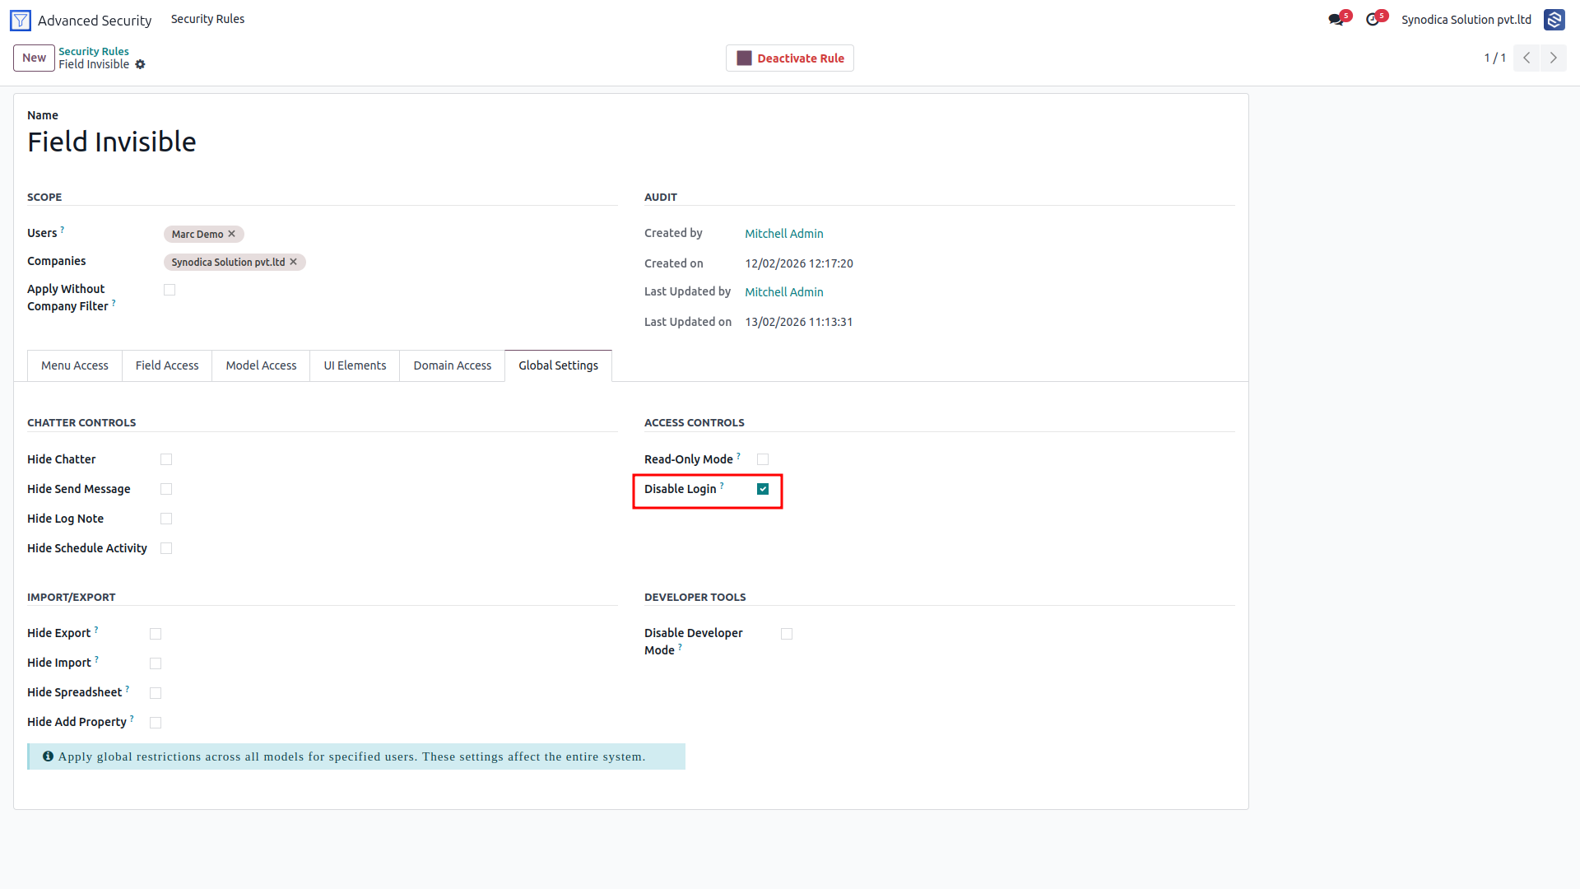Switch to the Model Access tab
The height and width of the screenshot is (889, 1580).
[x=261, y=365]
